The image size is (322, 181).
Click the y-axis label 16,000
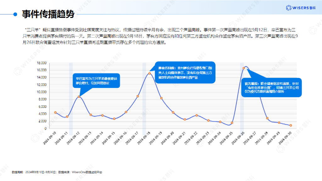[42, 70]
